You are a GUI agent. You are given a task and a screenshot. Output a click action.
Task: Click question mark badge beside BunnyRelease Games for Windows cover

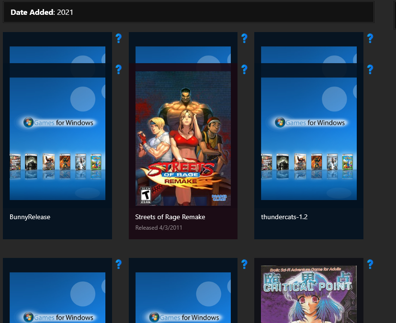[x=118, y=69]
